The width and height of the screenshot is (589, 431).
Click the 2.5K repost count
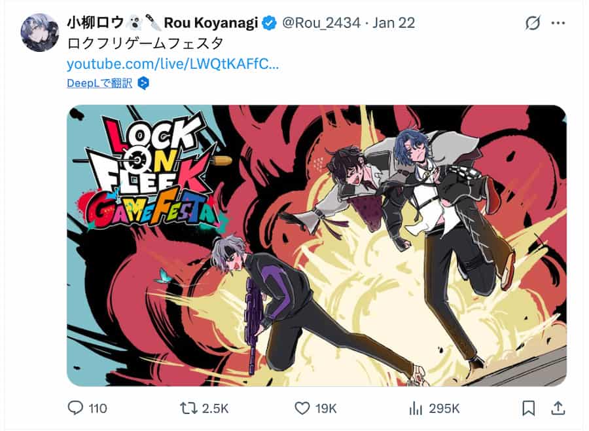[215, 409]
